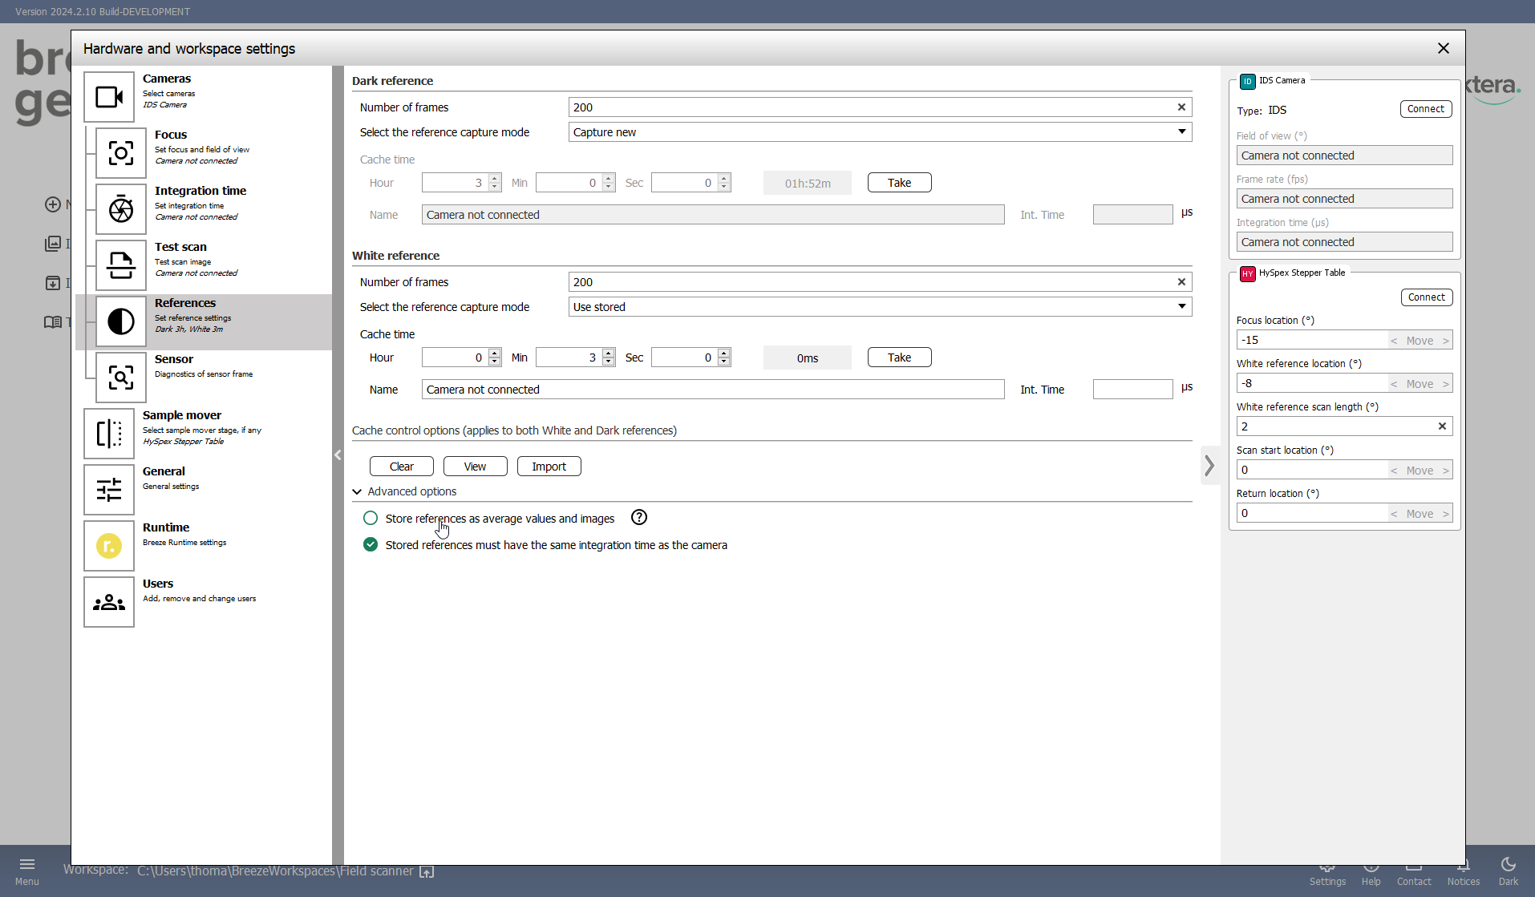
Task: Open Dark reference capture mode dropdown
Action: pos(880,132)
